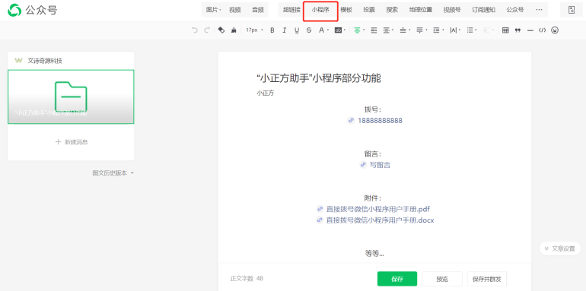This screenshot has width=586, height=291.
Task: Click the undo arrow icon
Action: pyautogui.click(x=194, y=30)
